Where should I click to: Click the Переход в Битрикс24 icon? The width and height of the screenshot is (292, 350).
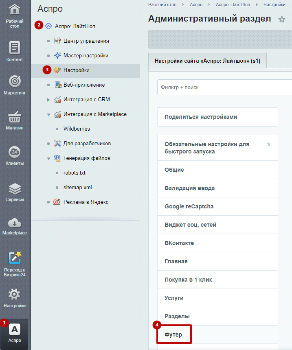(x=15, y=258)
